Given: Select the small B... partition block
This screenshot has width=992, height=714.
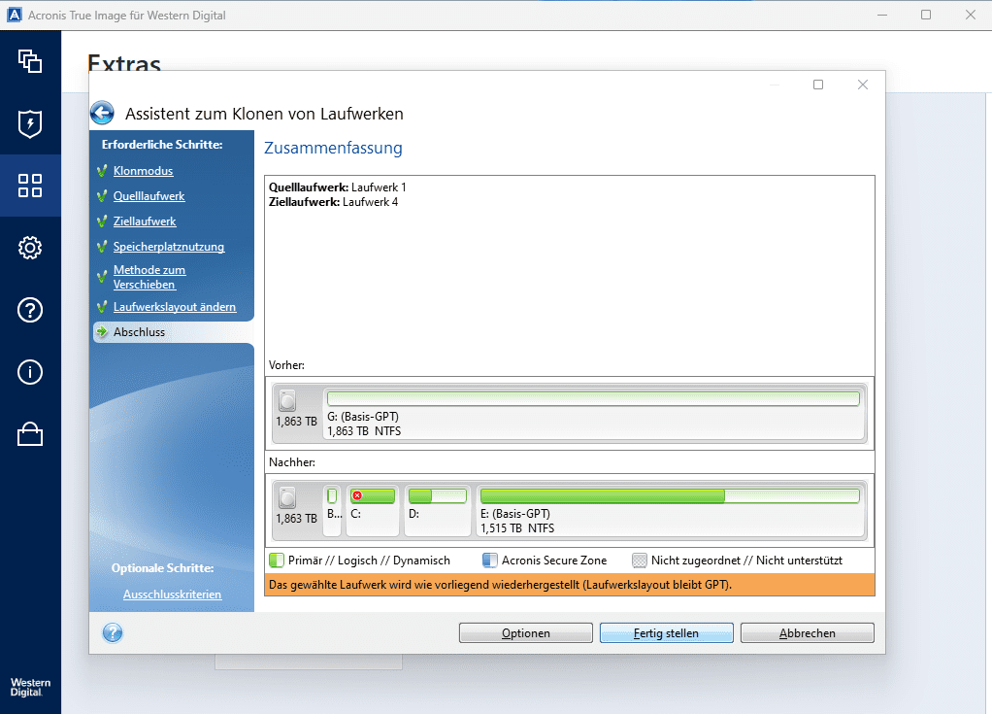Looking at the screenshot, I should tap(333, 510).
